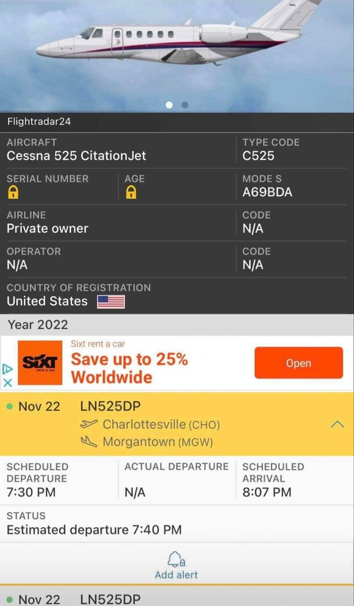Viewport: 354px width, 606px height.
Task: Open the Charlottesville (CHO) departure airport
Action: (159, 424)
